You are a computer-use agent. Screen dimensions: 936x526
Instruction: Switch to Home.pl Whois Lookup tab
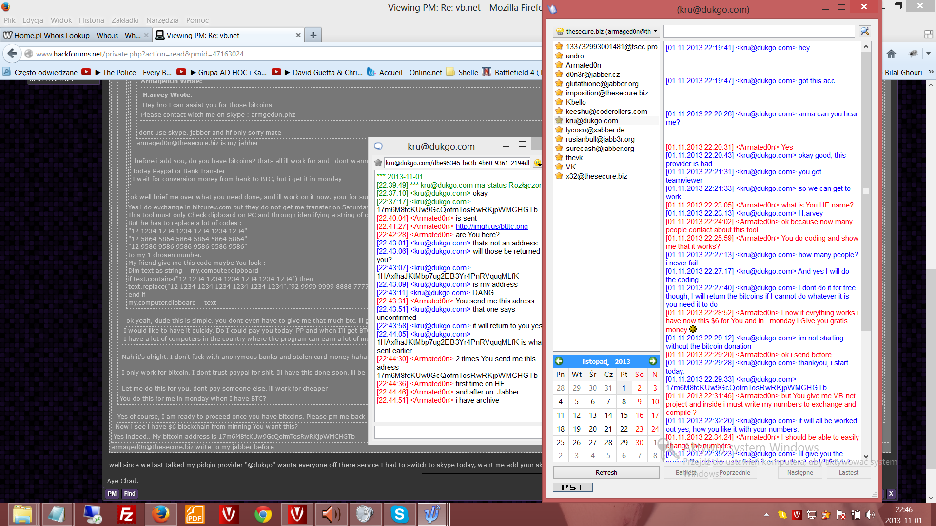pos(73,35)
